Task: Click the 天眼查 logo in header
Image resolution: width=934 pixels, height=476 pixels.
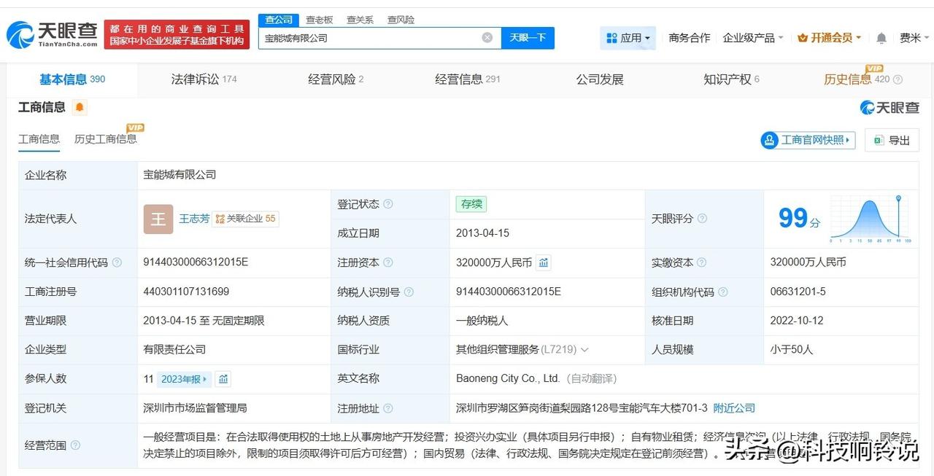Action: coord(53,34)
